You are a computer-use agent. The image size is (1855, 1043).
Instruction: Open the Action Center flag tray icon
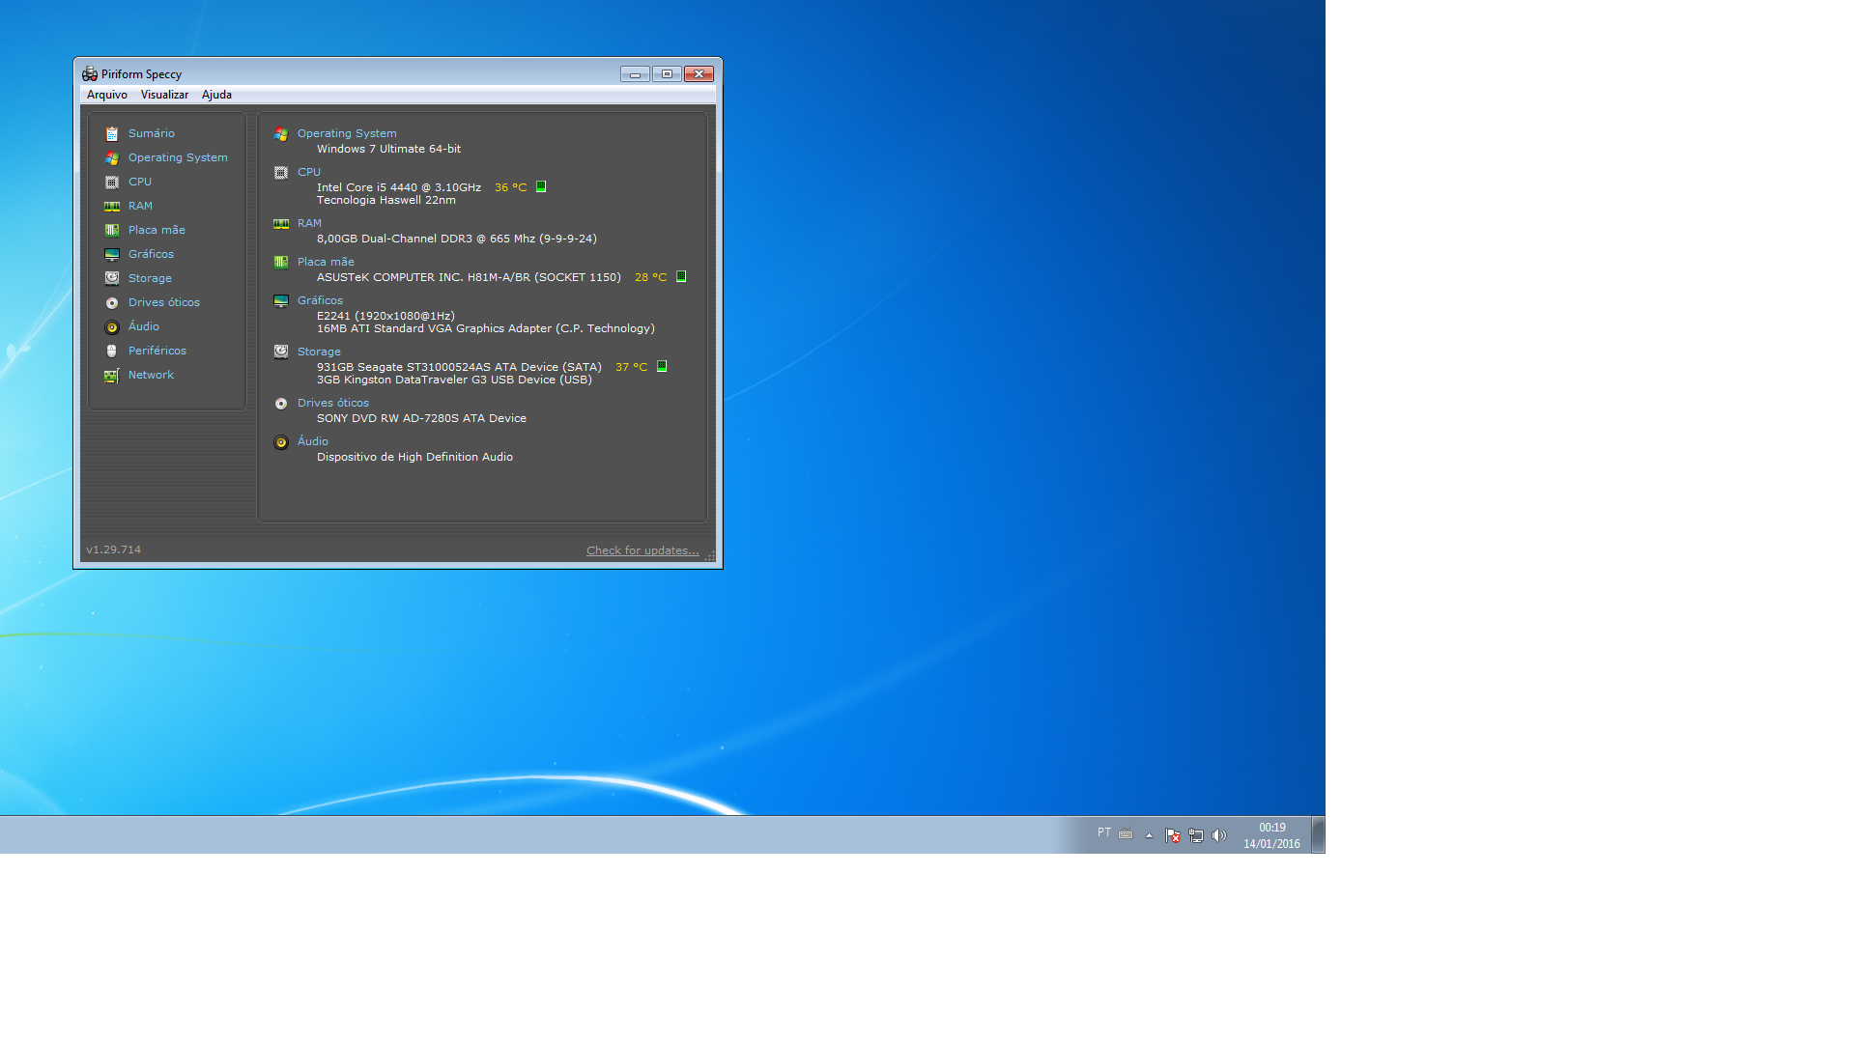(x=1173, y=835)
